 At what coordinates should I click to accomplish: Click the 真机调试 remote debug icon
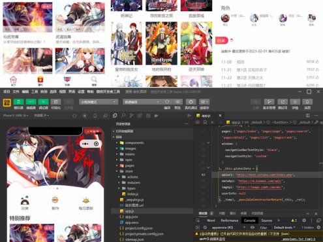pyautogui.click(x=191, y=102)
